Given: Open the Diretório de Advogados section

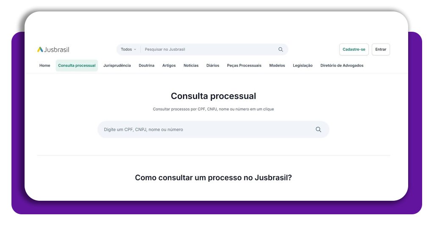Looking at the screenshot, I should pyautogui.click(x=342, y=66).
